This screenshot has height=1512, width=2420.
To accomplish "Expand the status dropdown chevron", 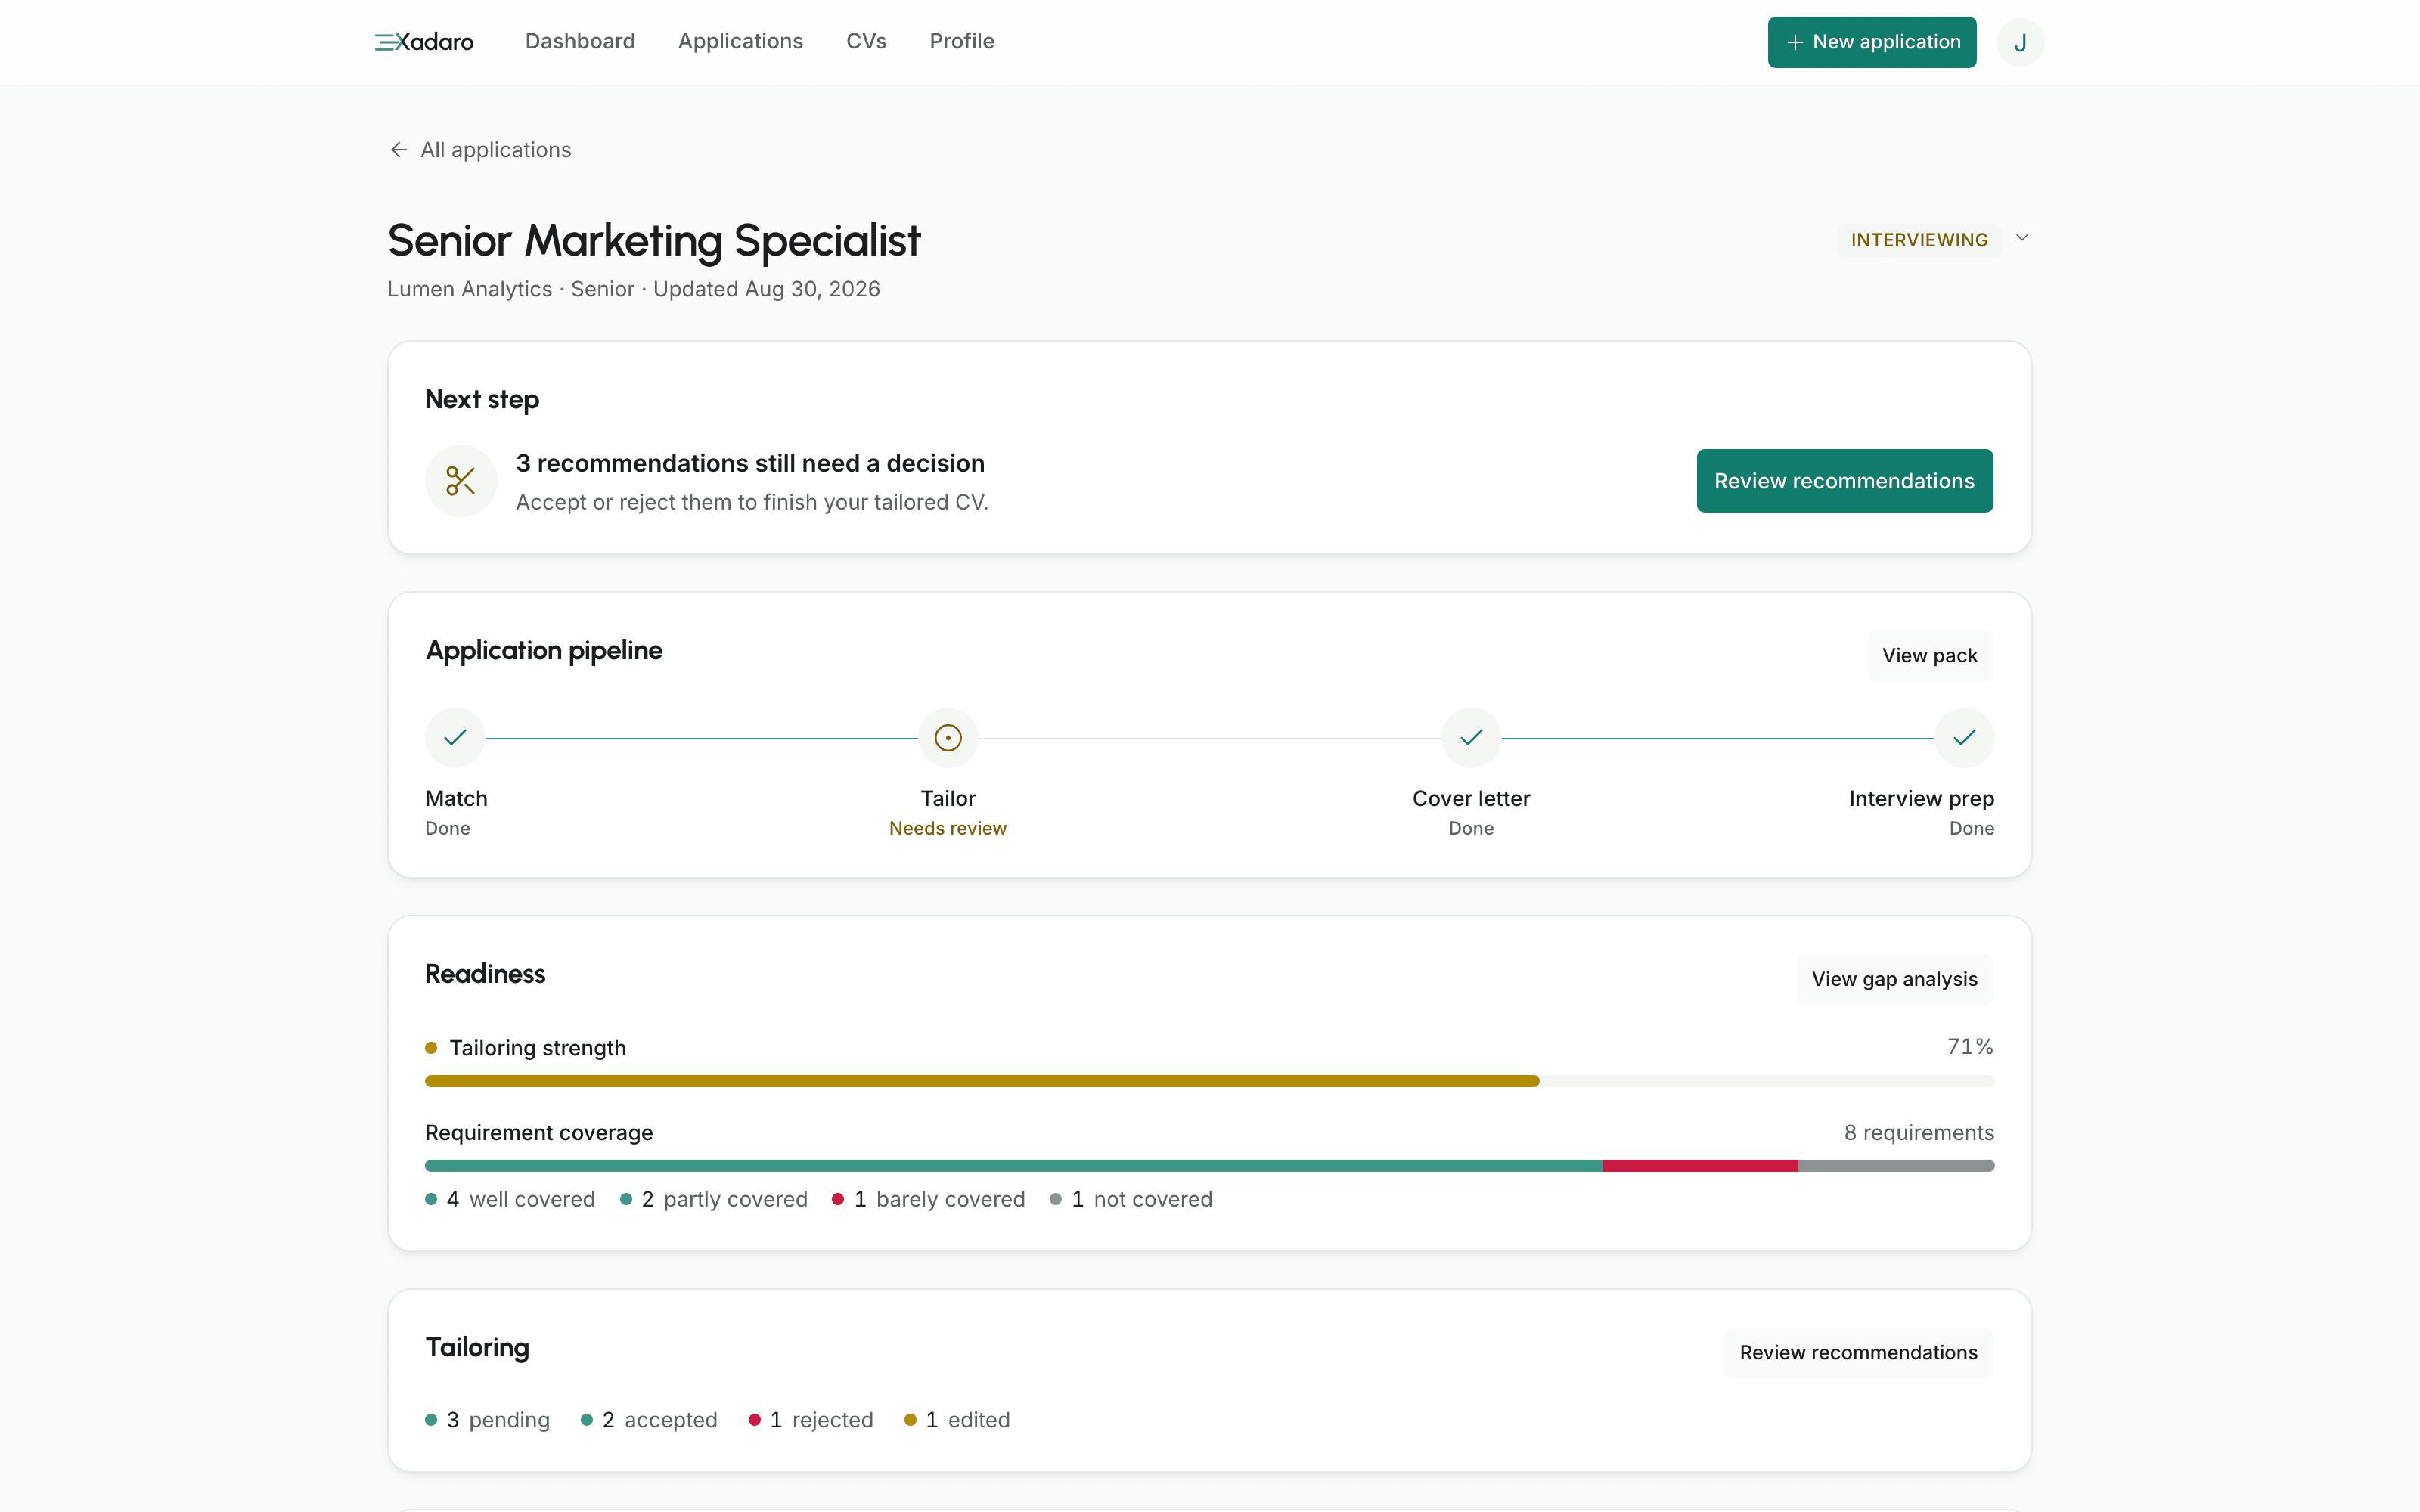I will (2022, 238).
